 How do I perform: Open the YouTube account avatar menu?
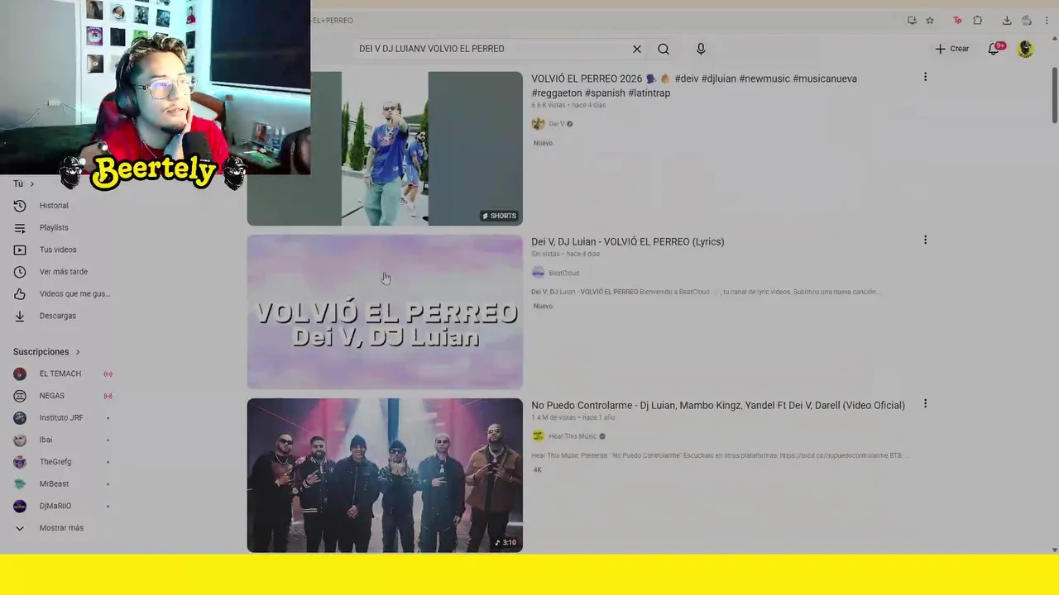[x=1026, y=49]
